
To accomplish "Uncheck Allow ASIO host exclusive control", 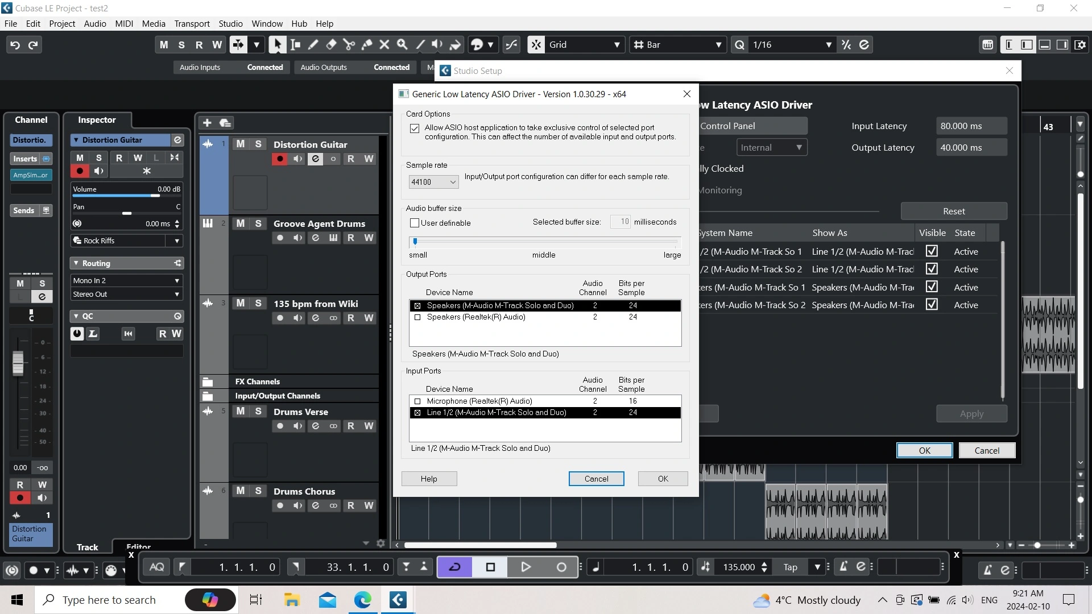I will (415, 128).
